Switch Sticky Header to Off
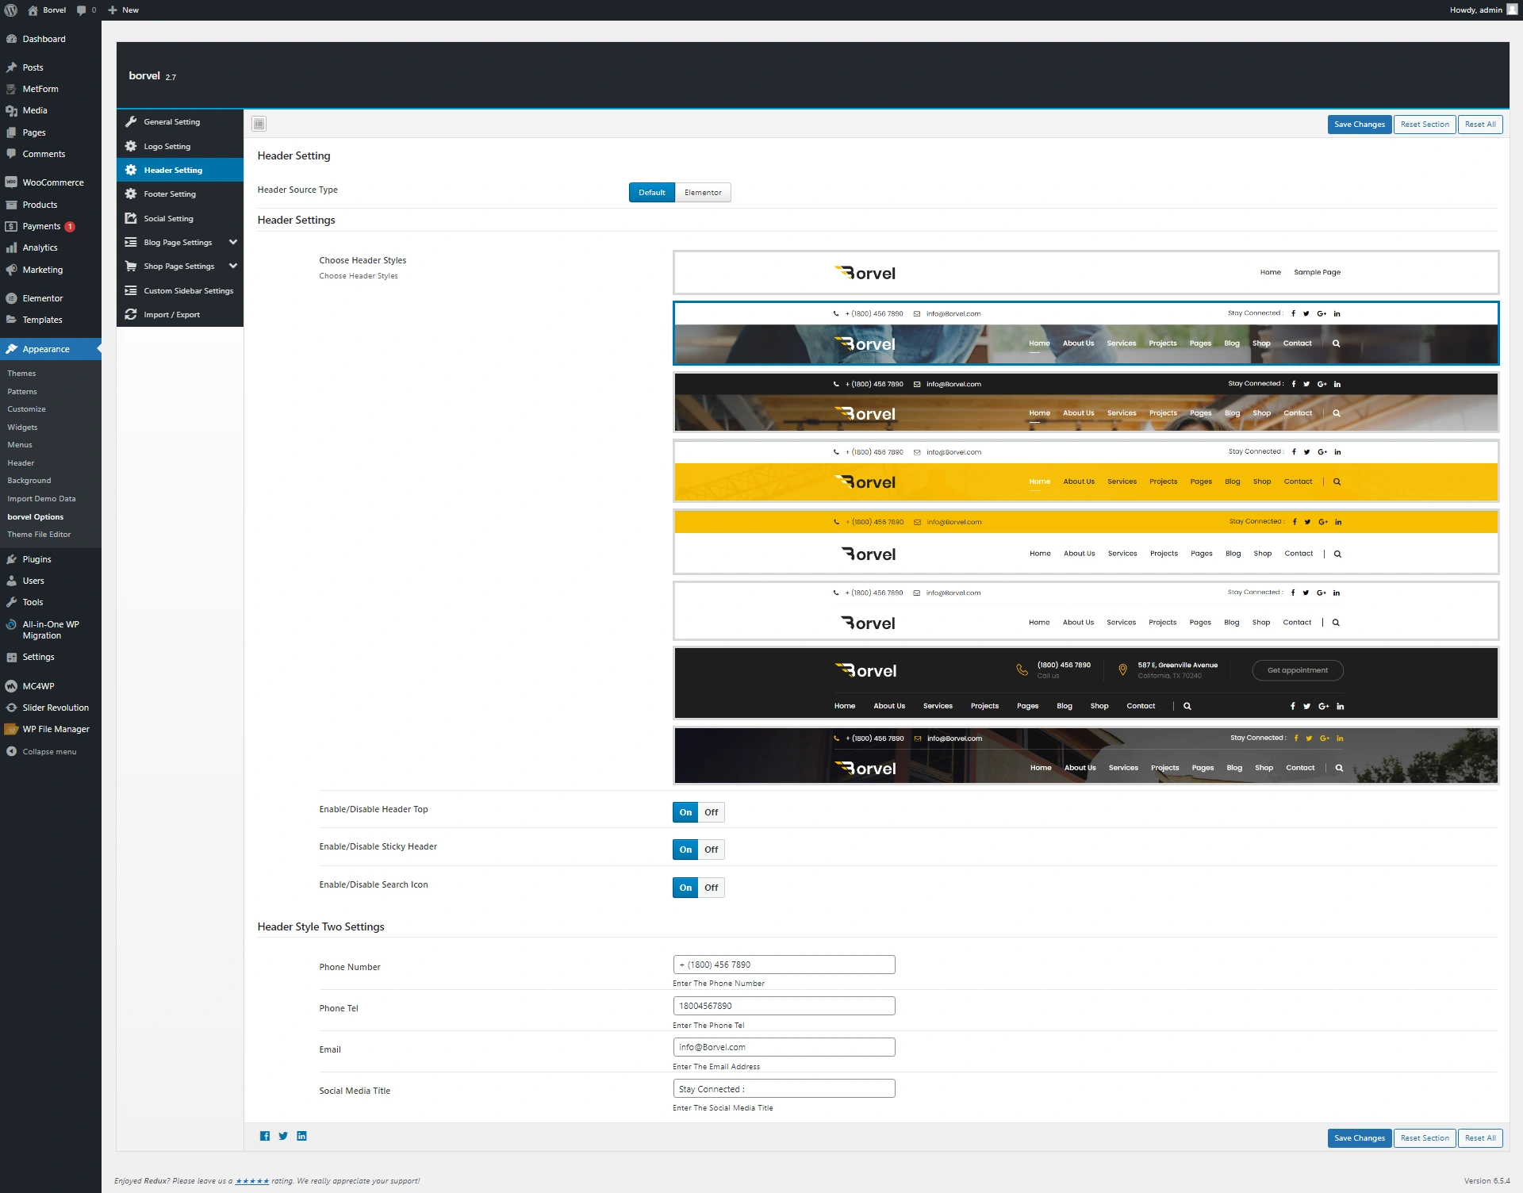Viewport: 1523px width, 1193px height. click(x=711, y=850)
